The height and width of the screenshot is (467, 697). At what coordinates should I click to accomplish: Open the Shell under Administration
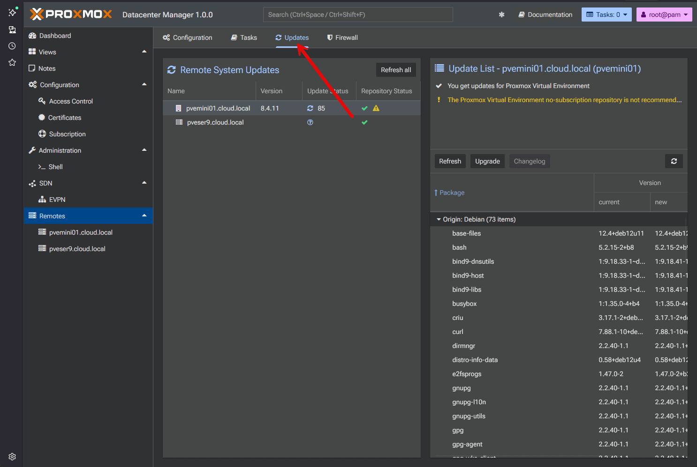pyautogui.click(x=55, y=166)
